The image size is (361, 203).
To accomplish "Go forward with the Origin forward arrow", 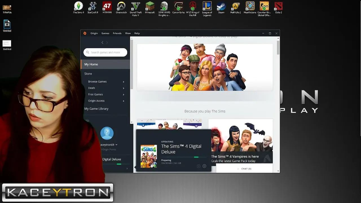I will click(107, 42).
